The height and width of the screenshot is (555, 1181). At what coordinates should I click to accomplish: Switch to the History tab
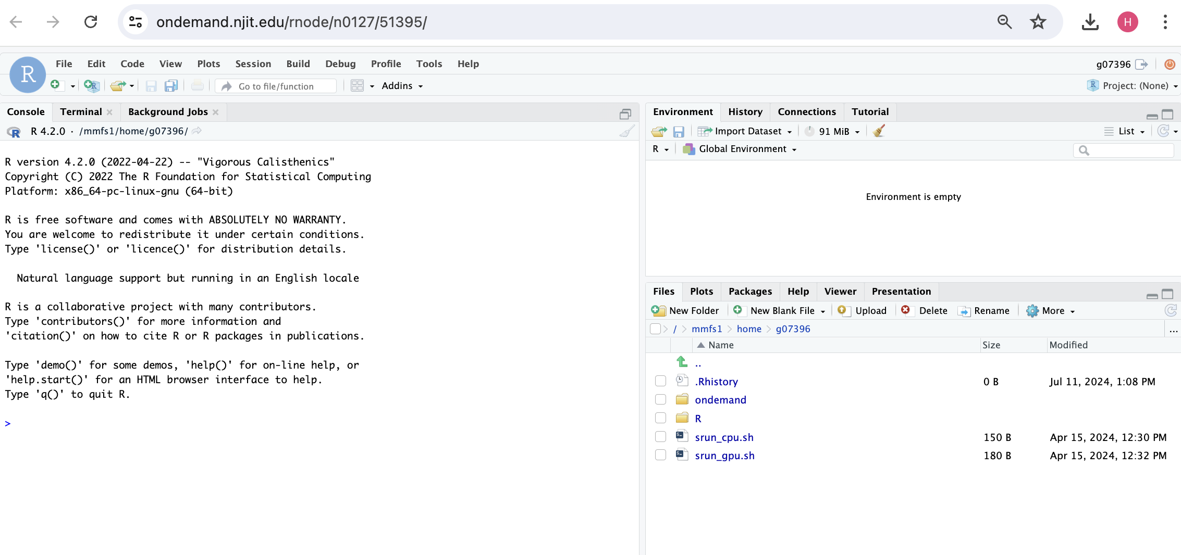[745, 112]
